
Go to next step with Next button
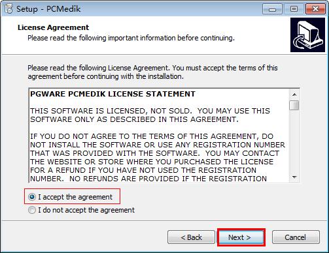pos(241,237)
